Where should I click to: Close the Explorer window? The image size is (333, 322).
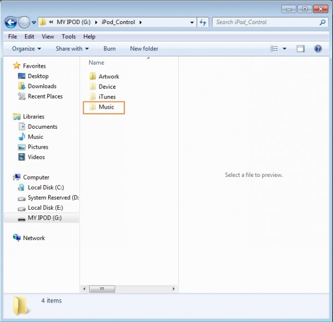[x=321, y=9]
